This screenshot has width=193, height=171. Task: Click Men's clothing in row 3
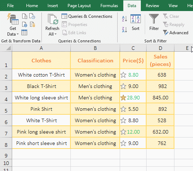95,86
